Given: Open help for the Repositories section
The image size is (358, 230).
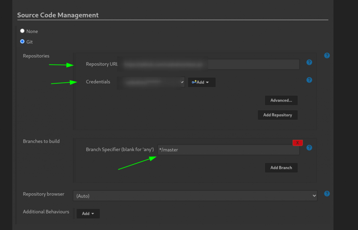Looking at the screenshot, I should tap(327, 55).
